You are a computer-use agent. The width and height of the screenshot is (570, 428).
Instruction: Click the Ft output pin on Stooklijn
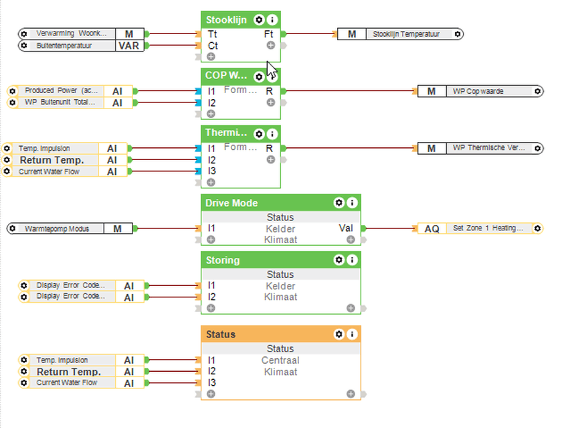(x=284, y=34)
